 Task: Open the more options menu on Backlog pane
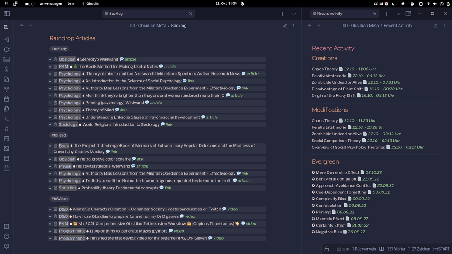point(293,26)
